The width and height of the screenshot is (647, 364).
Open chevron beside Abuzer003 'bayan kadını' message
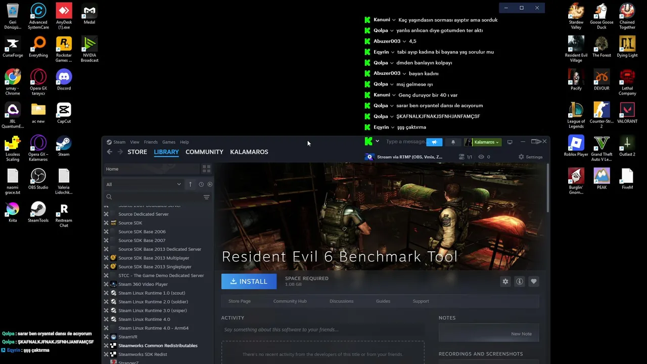coord(404,73)
